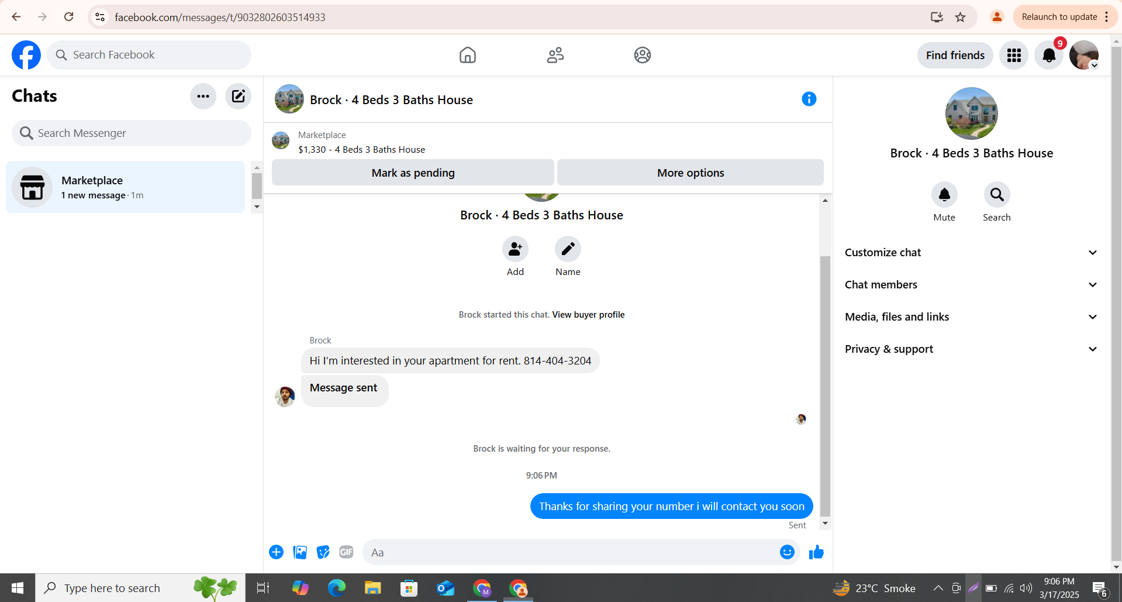Image resolution: width=1122 pixels, height=602 pixels.
Task: Expand the Chat members section
Action: click(x=972, y=285)
